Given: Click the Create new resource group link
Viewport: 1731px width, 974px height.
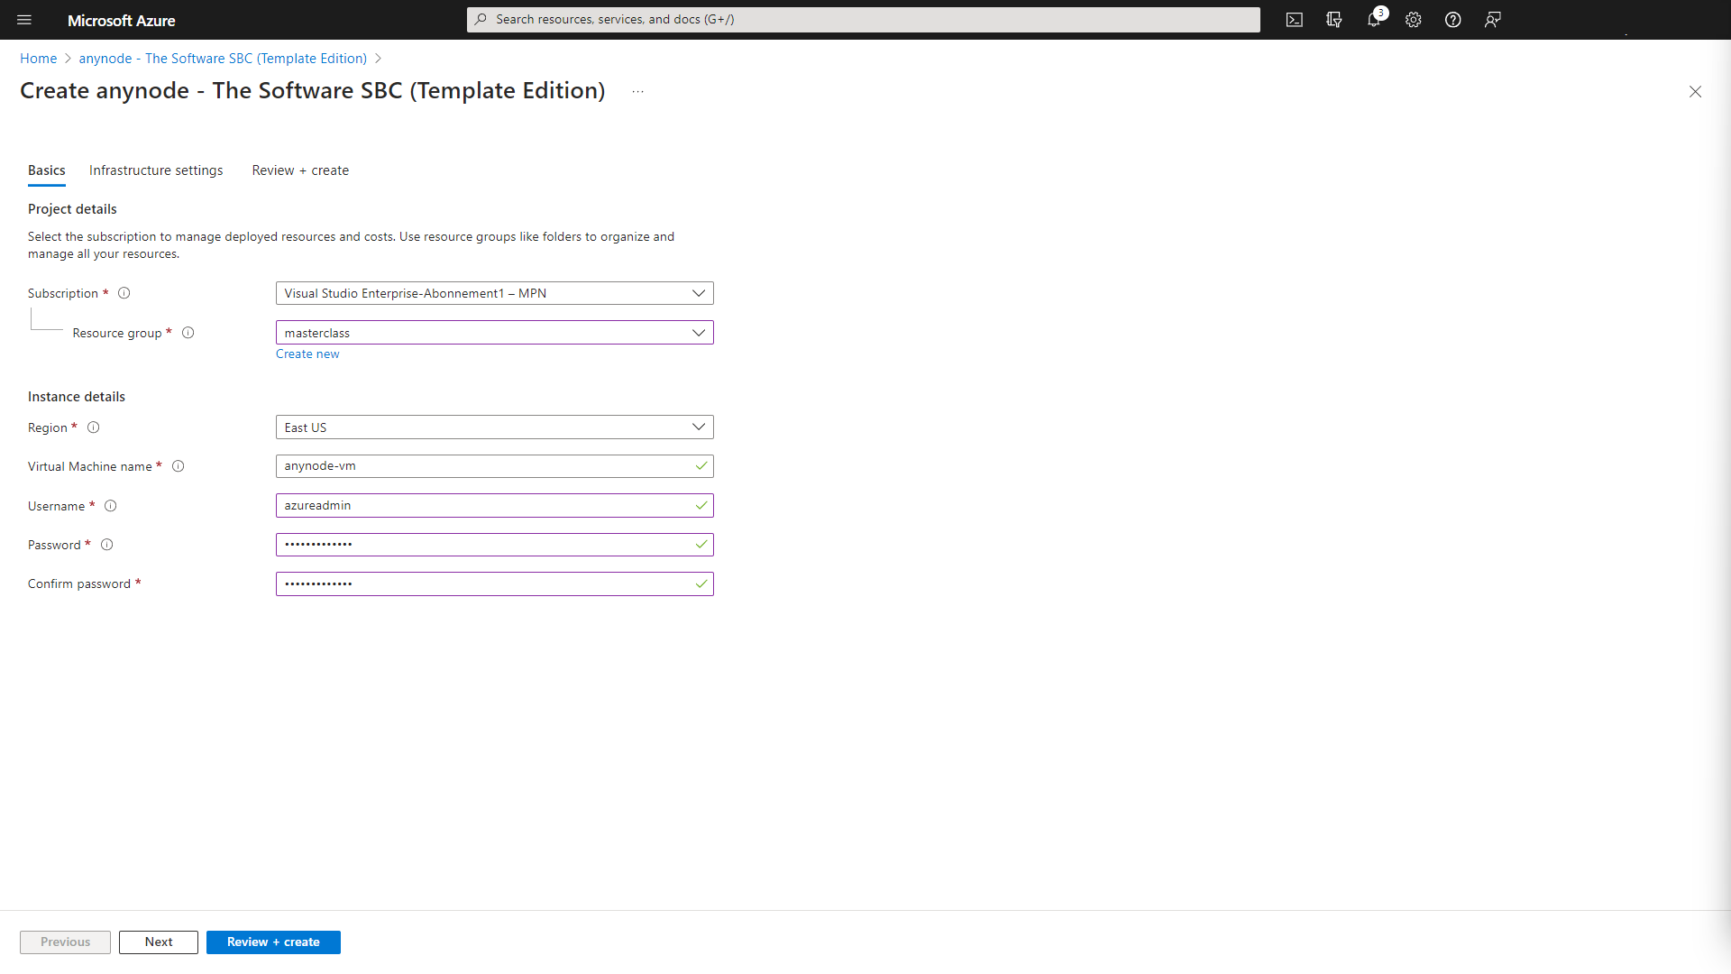Looking at the screenshot, I should [307, 354].
